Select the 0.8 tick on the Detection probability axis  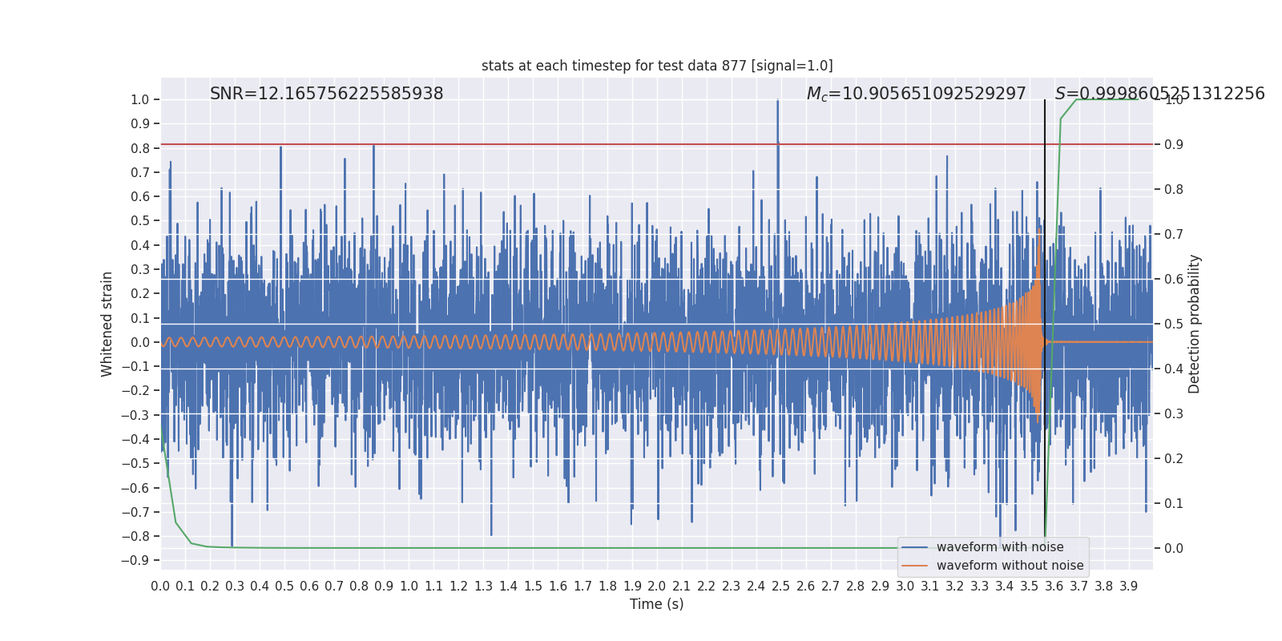(x=1174, y=190)
